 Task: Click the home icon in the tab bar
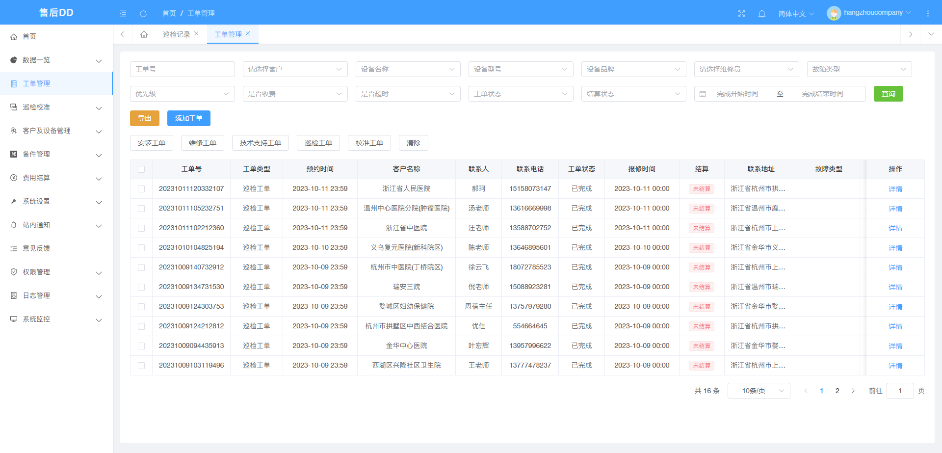coord(144,34)
